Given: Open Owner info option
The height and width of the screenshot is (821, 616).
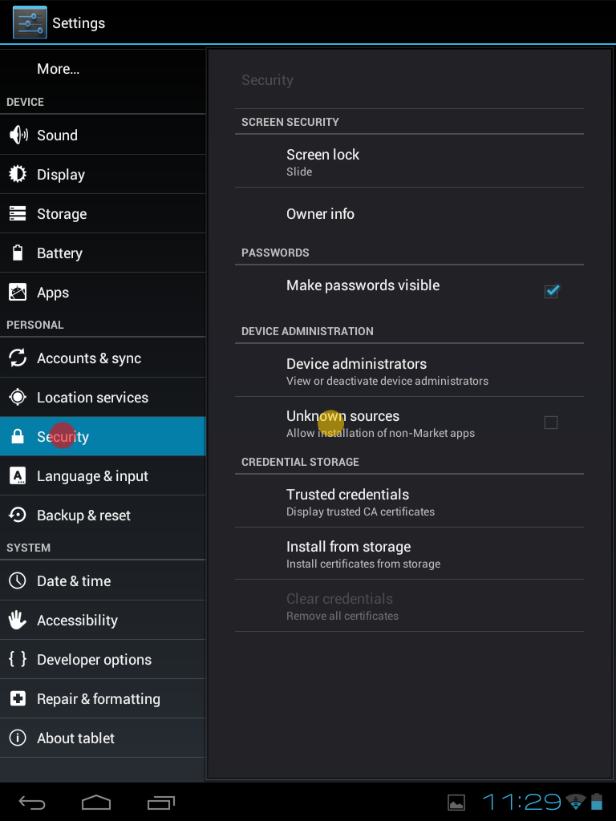Looking at the screenshot, I should click(409, 213).
